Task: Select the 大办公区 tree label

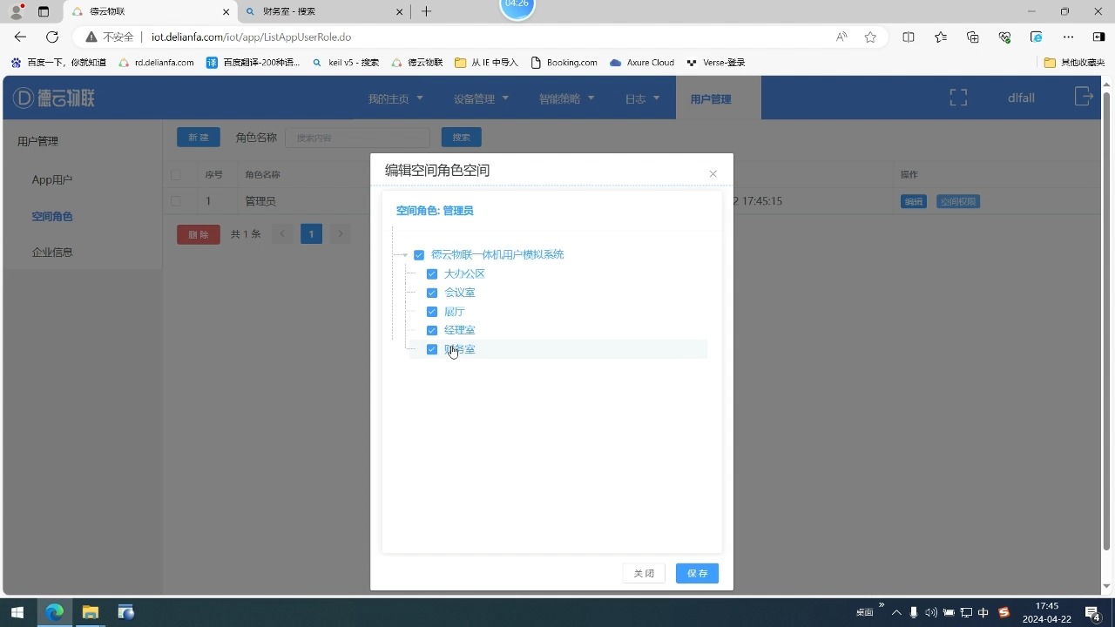Action: point(464,273)
